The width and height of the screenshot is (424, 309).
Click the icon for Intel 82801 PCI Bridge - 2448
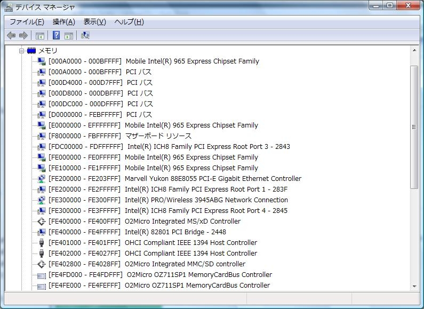(42, 232)
